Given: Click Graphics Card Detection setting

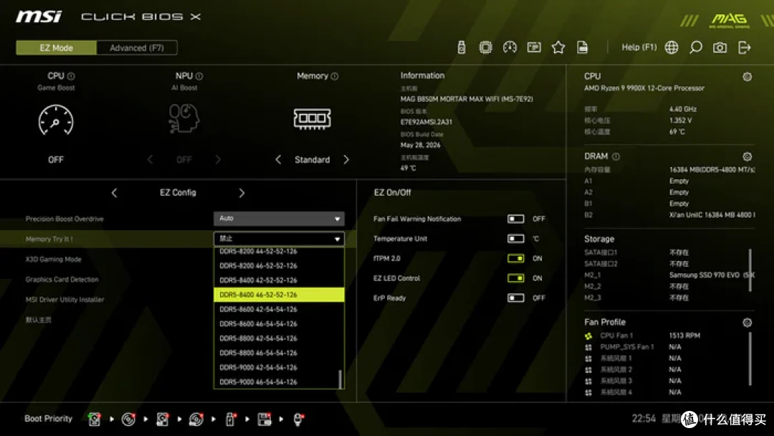Looking at the screenshot, I should pyautogui.click(x=62, y=280).
